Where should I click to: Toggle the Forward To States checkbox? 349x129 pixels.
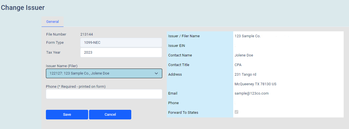click(x=236, y=112)
